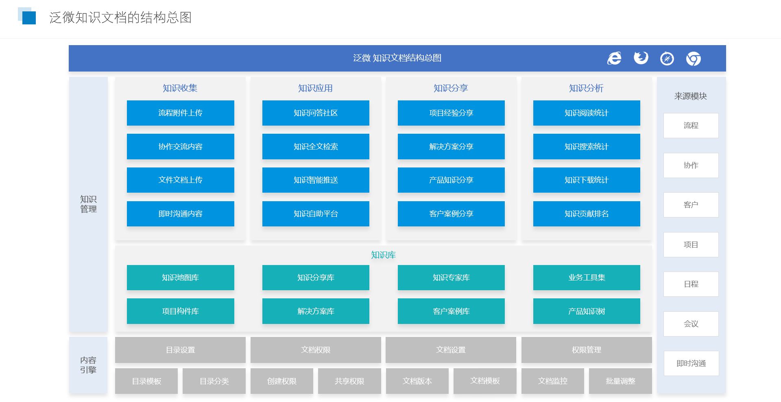Open the 知识问答社区 block
The image size is (781, 402).
(x=316, y=113)
